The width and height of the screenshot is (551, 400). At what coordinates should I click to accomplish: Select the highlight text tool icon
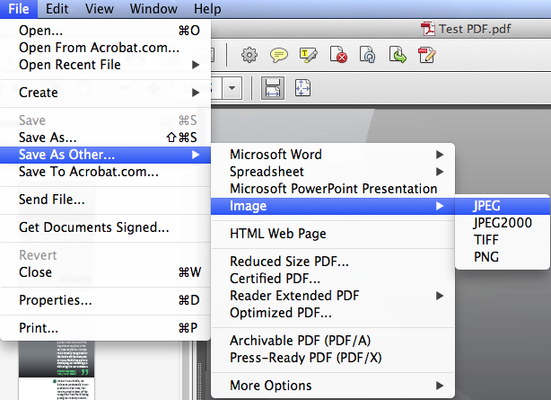(x=308, y=56)
